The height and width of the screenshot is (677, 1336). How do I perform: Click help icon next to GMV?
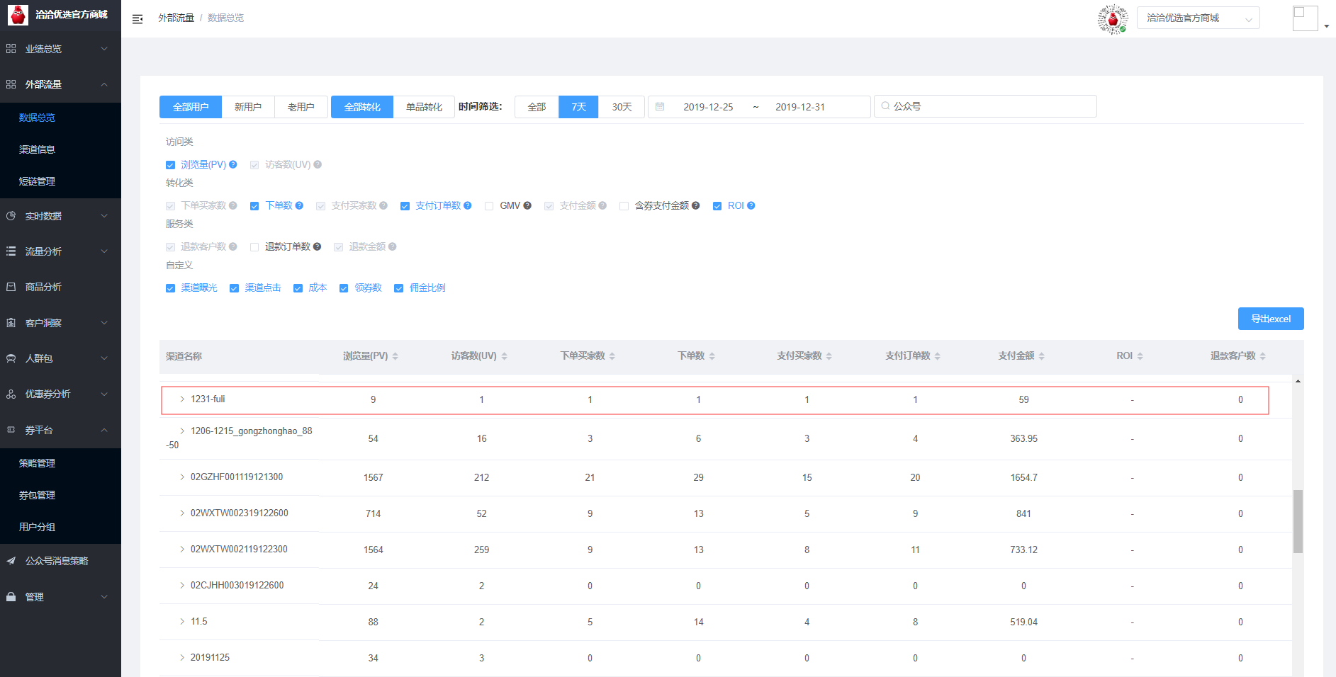527,205
